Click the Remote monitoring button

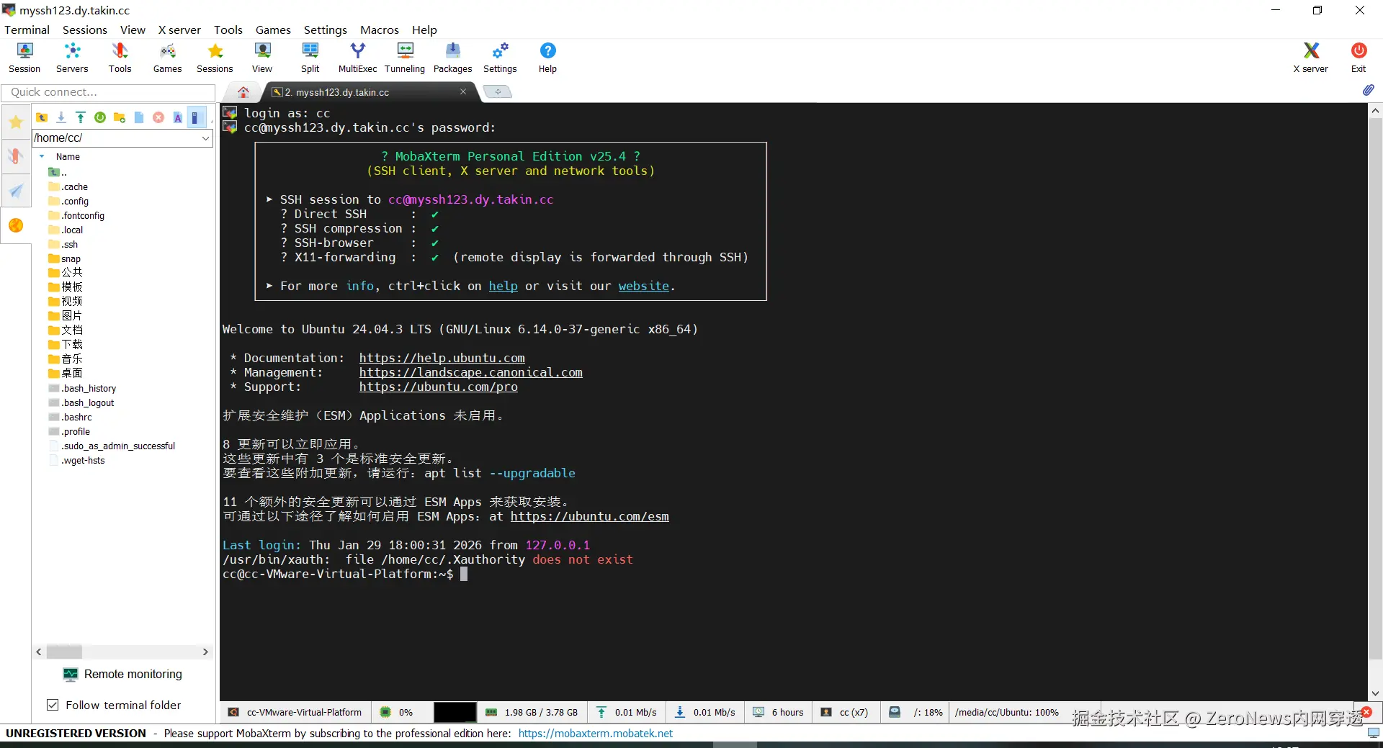(x=122, y=674)
